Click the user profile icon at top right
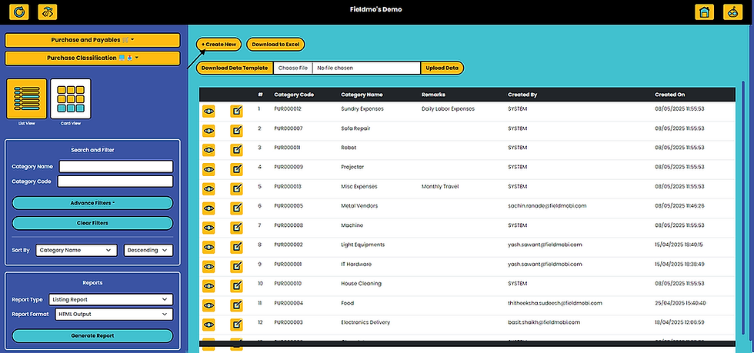This screenshot has width=754, height=353. point(732,12)
